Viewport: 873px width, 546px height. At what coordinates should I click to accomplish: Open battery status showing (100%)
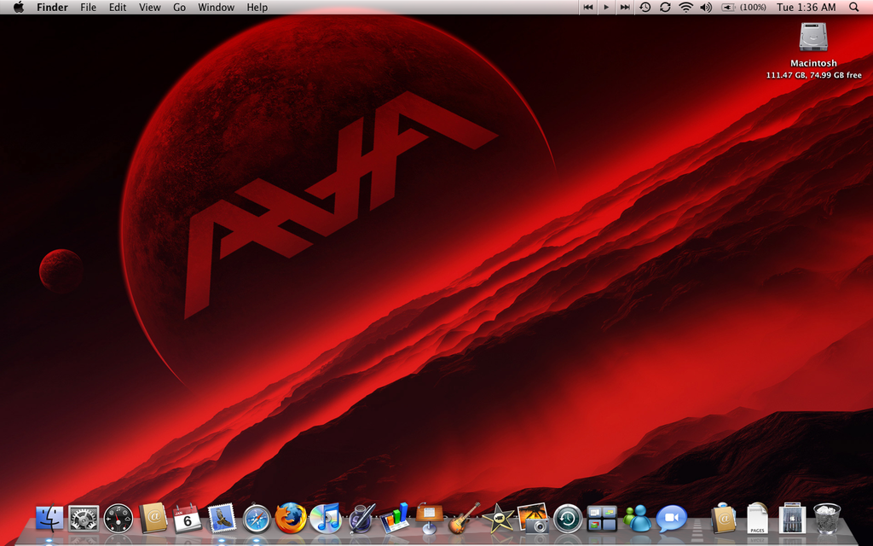(x=743, y=7)
